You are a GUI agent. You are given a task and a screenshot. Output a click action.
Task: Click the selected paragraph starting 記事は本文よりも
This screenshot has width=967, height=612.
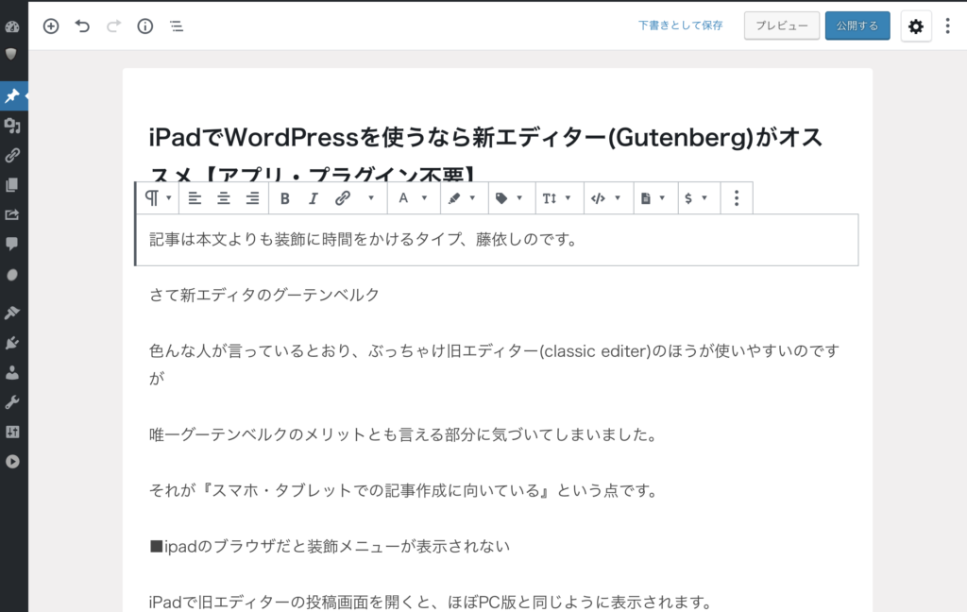(x=497, y=239)
